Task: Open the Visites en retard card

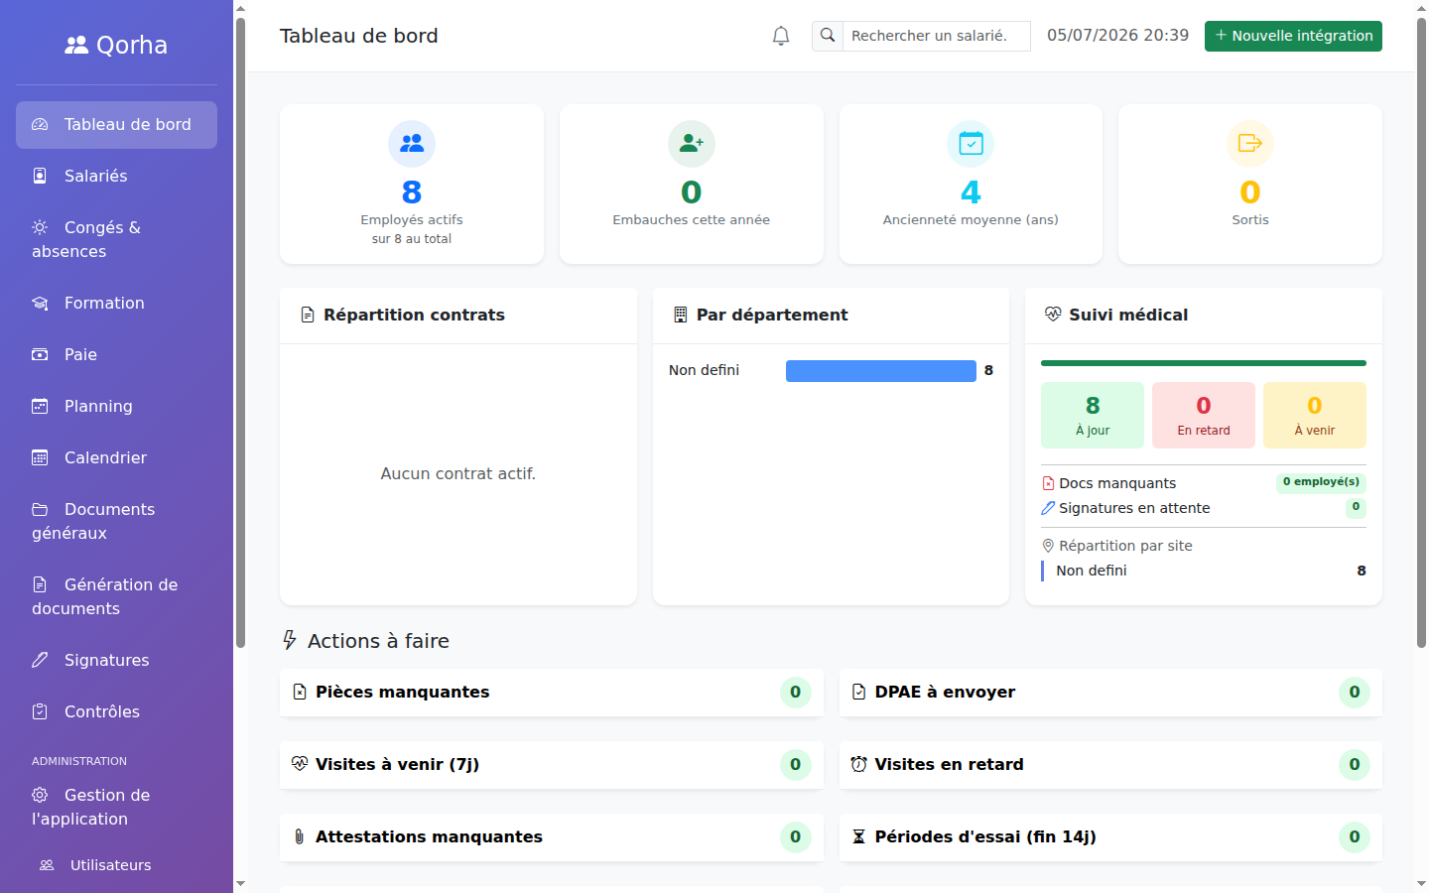Action: [x=1110, y=765]
